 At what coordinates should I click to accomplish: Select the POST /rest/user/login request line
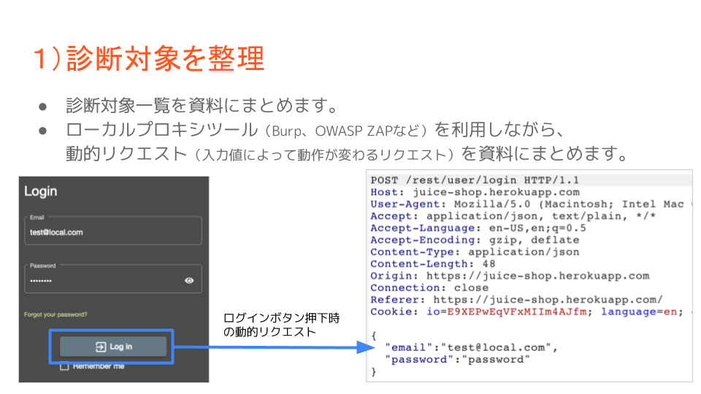(475, 180)
